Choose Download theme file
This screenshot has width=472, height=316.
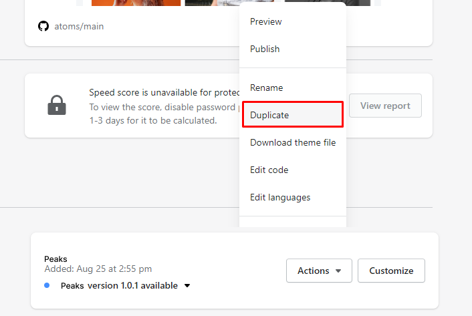click(x=293, y=142)
